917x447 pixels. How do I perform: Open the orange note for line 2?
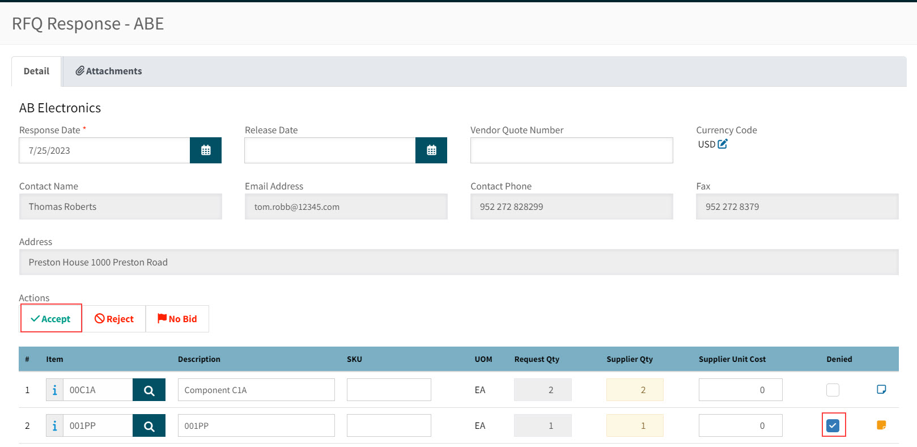[x=881, y=425]
